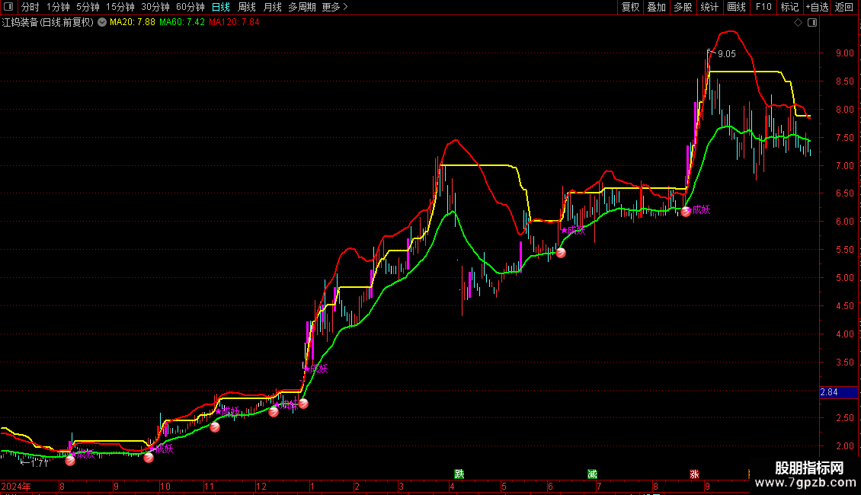The width and height of the screenshot is (861, 495).
Task: Switch to 分时 intraday view
Action: (x=30, y=7)
